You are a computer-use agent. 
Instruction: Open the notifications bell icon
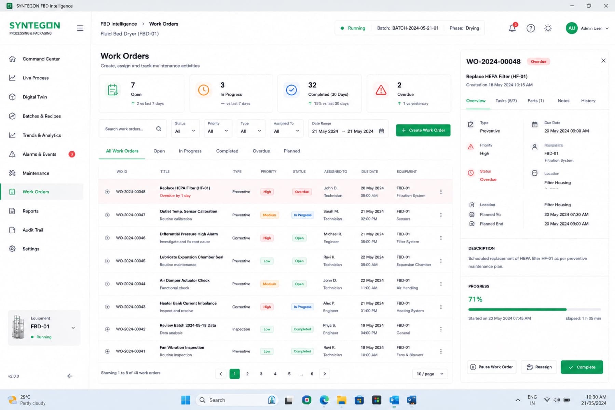(x=512, y=28)
